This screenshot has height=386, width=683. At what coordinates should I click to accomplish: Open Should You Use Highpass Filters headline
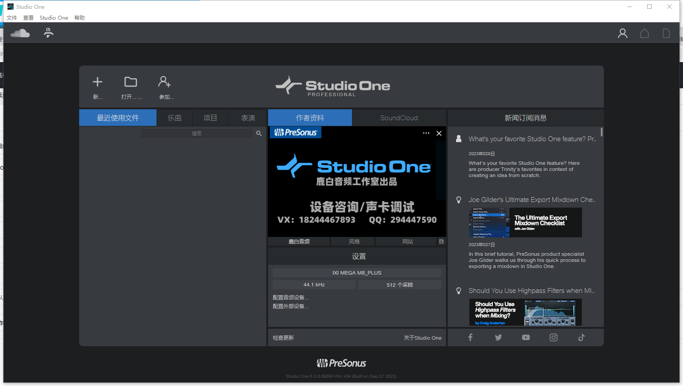531,291
